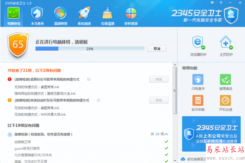The height and width of the screenshot is (163, 245).
Task: Launch 闪电查杀 quick scan icon
Action: tap(198, 80)
